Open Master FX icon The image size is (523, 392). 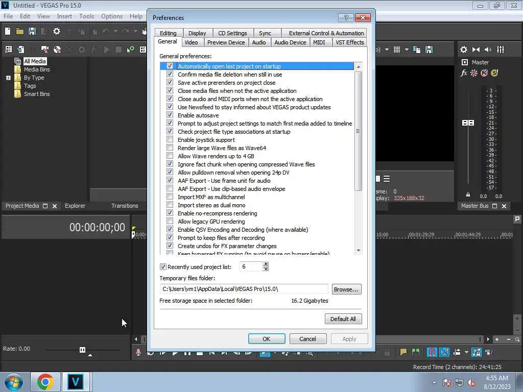click(464, 73)
